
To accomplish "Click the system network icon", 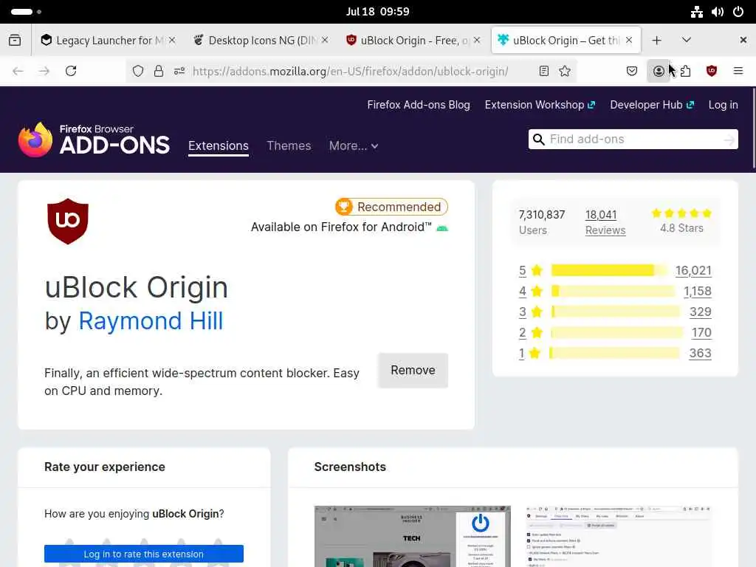I will tap(697, 12).
